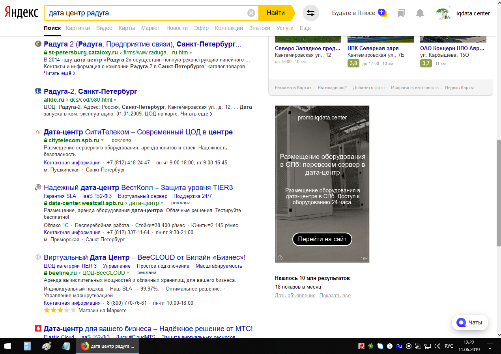Expand citytelecom.spb.ru URL dropdown arrow
501x354 pixels.
[x=103, y=140]
